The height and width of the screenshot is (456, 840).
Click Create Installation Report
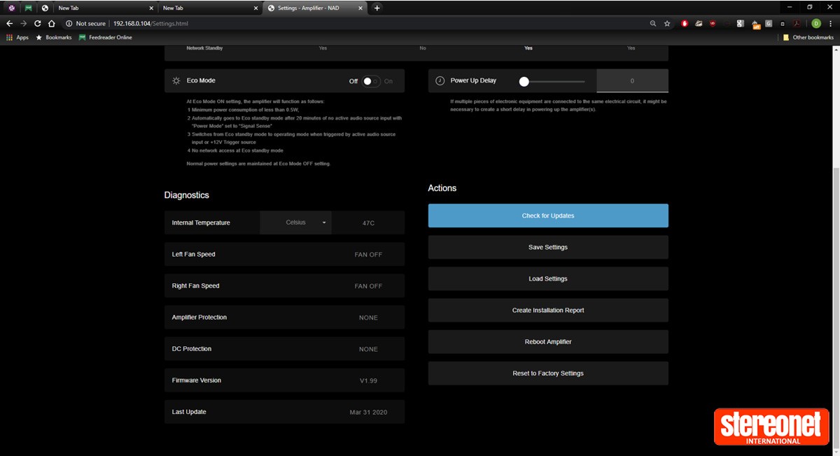pyautogui.click(x=548, y=310)
